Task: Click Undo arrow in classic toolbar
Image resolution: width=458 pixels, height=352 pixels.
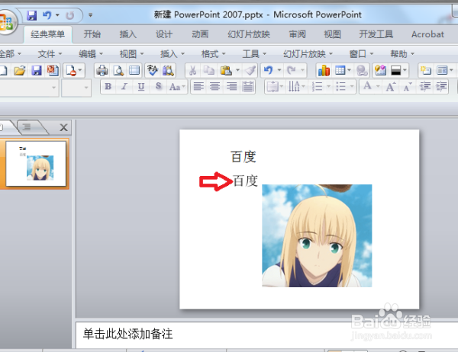Action: (x=268, y=71)
